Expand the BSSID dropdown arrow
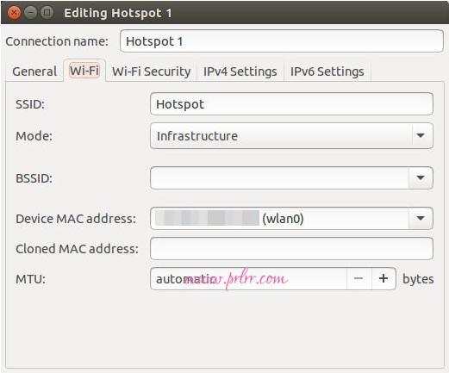This screenshot has height=373, width=449. 421,177
